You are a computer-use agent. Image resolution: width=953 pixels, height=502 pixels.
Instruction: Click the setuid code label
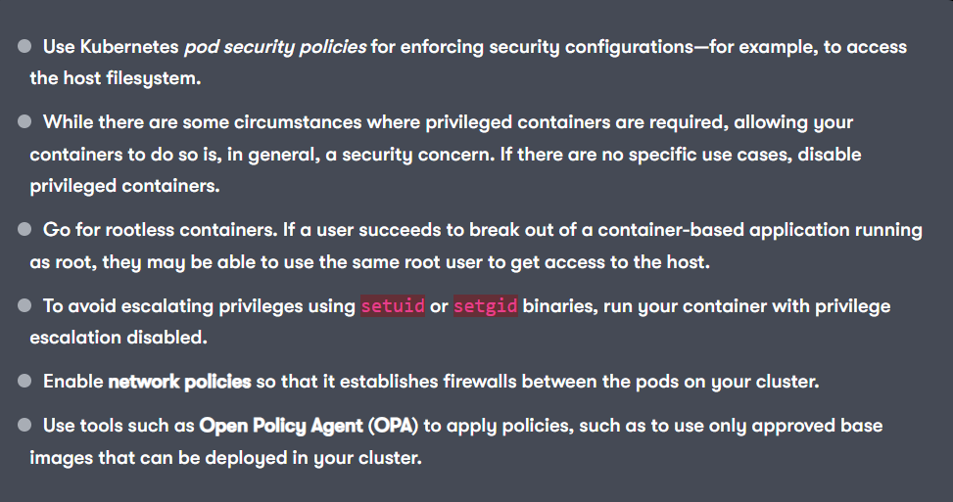pos(393,305)
